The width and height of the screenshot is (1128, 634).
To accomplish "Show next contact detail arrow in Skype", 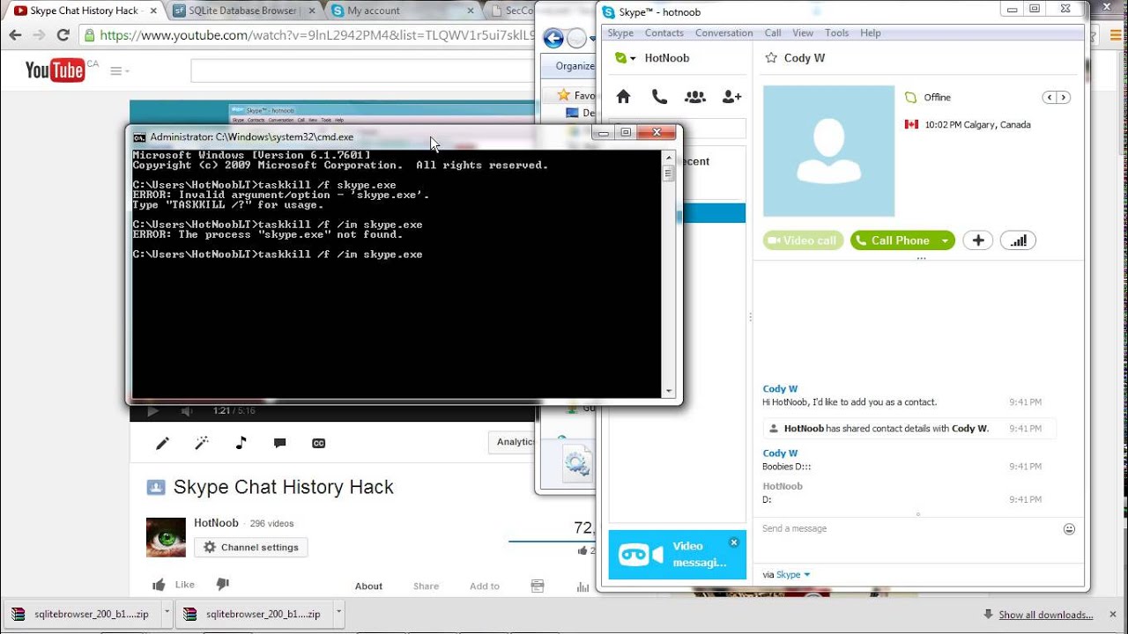I will coord(1064,98).
